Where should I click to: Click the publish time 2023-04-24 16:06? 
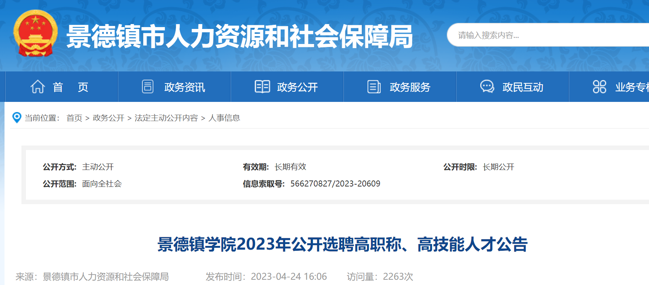[x=289, y=277]
